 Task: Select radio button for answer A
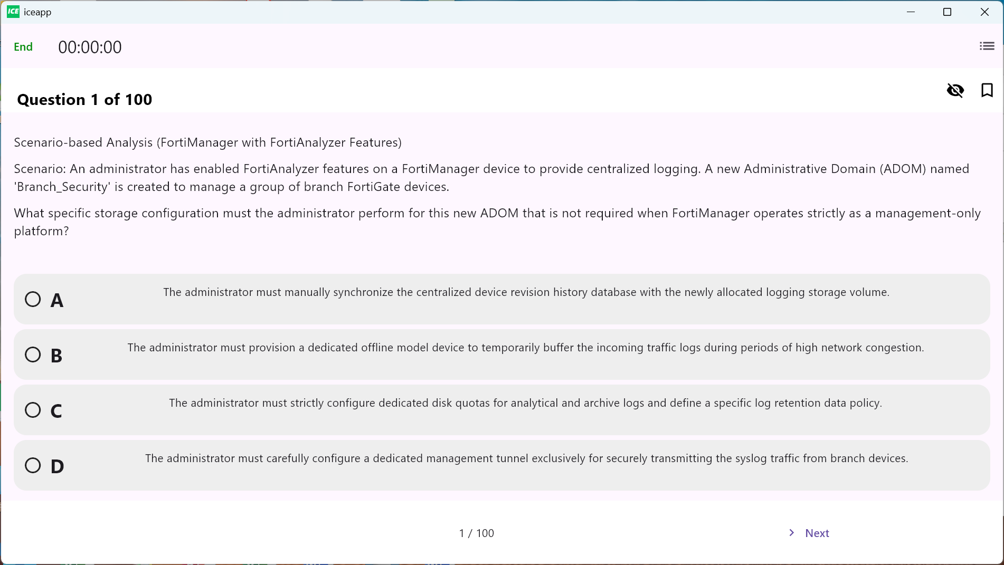pyautogui.click(x=33, y=299)
